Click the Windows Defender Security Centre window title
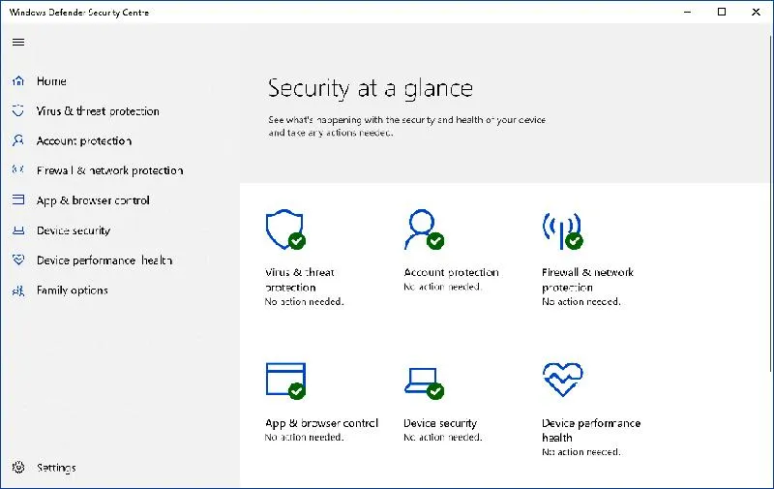The width and height of the screenshot is (774, 489). tap(79, 13)
